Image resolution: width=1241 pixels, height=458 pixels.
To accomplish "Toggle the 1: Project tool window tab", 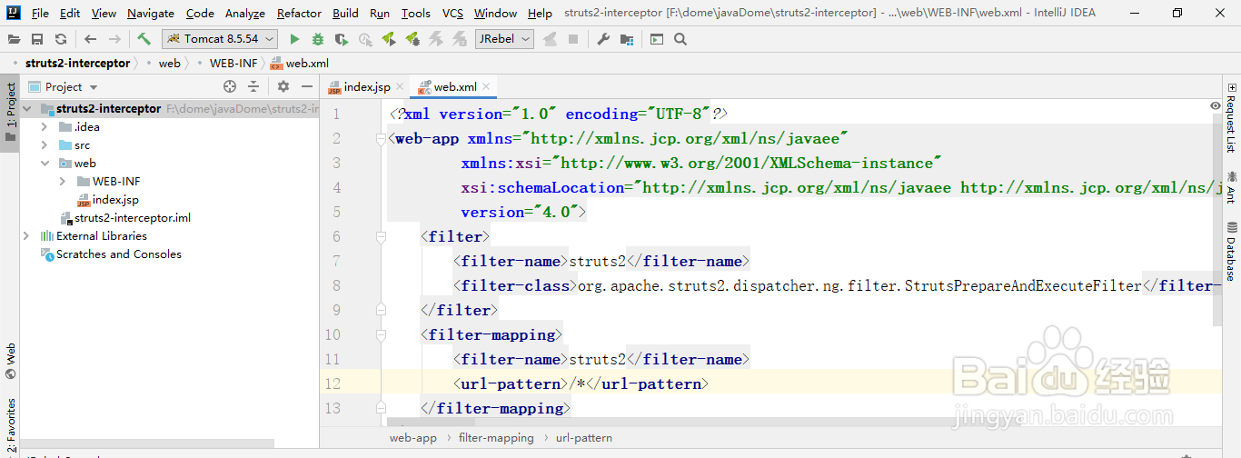I will 10,114.
